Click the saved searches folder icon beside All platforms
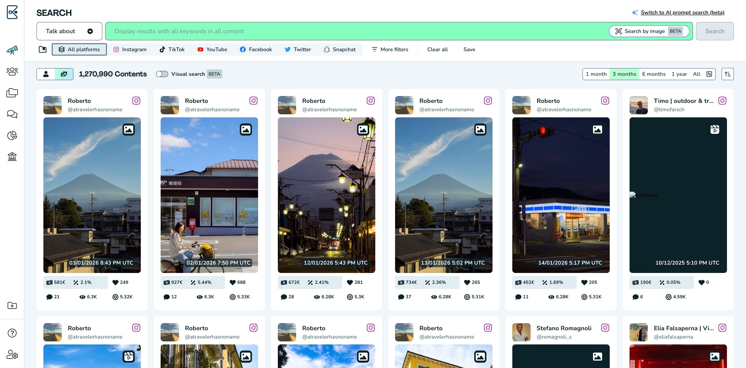Image resolution: width=746 pixels, height=368 pixels. point(43,49)
